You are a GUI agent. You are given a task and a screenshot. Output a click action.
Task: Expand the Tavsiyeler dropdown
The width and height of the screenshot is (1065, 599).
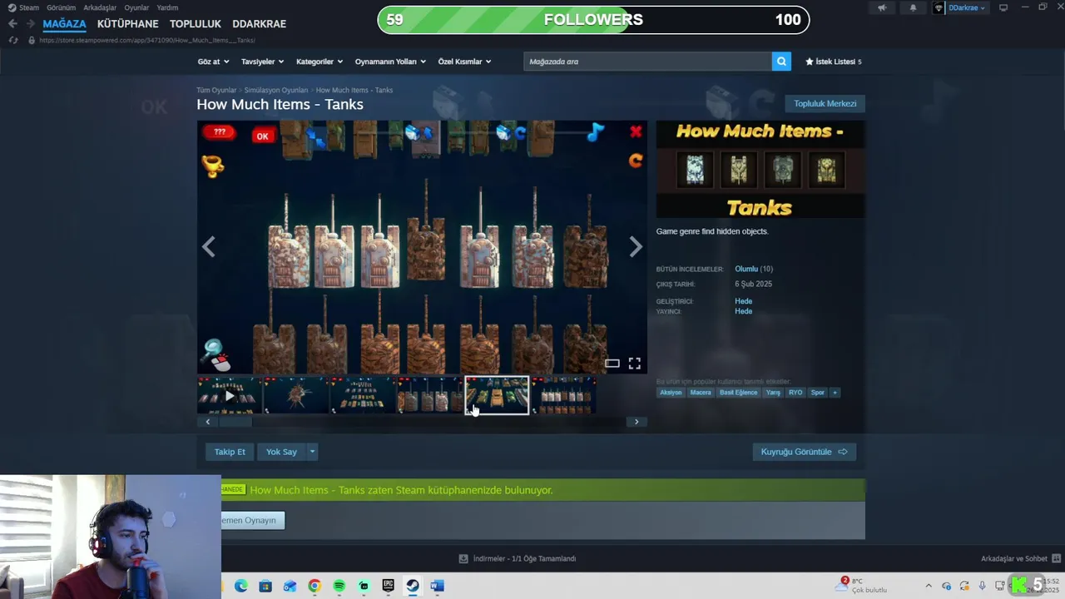[262, 62]
